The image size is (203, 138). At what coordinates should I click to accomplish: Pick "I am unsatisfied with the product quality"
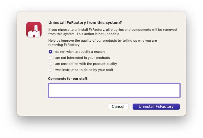click(85, 64)
